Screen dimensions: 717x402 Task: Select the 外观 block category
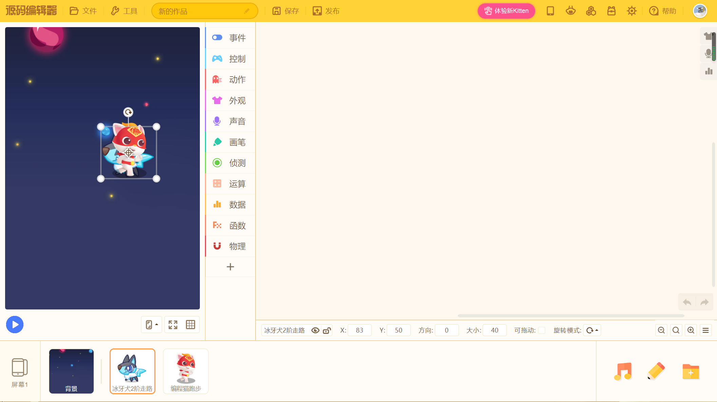click(x=230, y=100)
